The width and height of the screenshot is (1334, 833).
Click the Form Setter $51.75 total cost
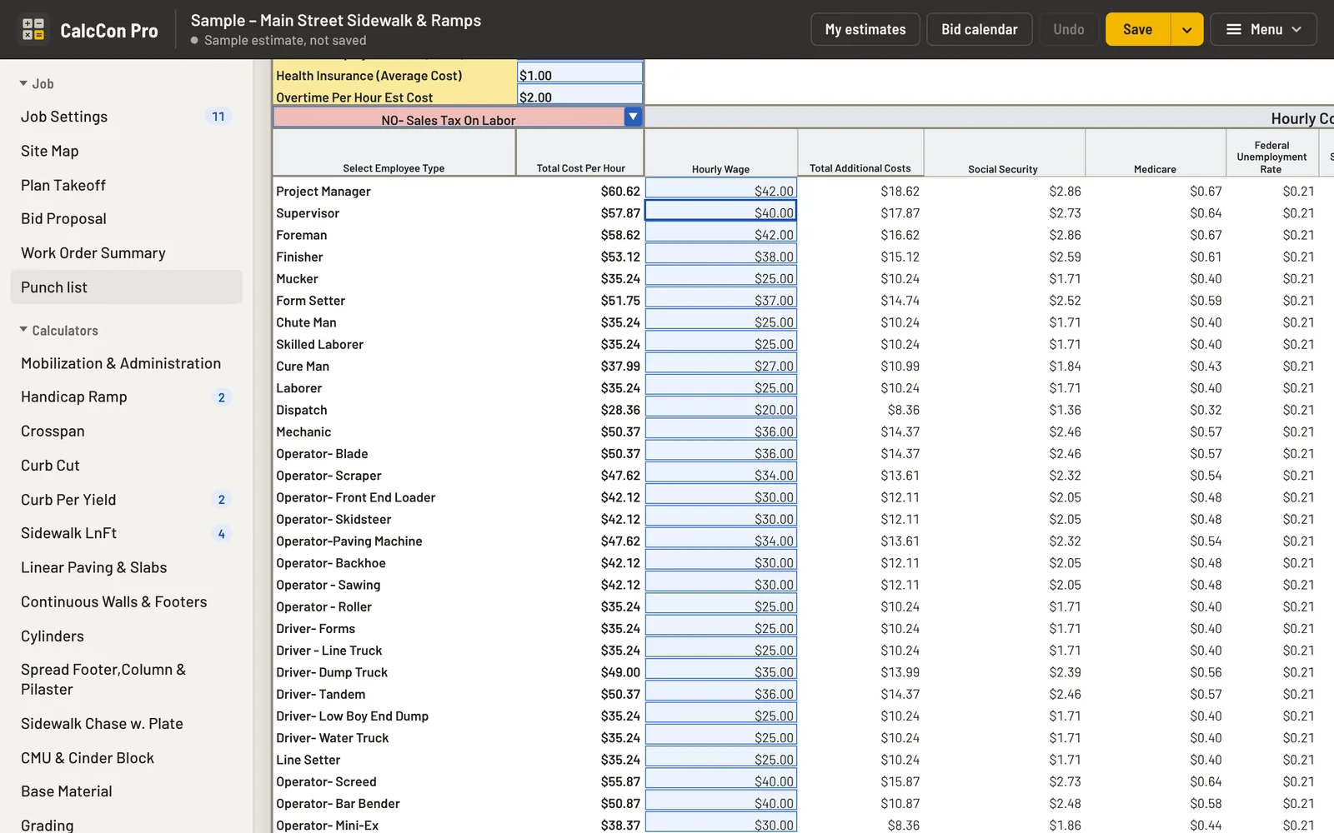point(620,301)
